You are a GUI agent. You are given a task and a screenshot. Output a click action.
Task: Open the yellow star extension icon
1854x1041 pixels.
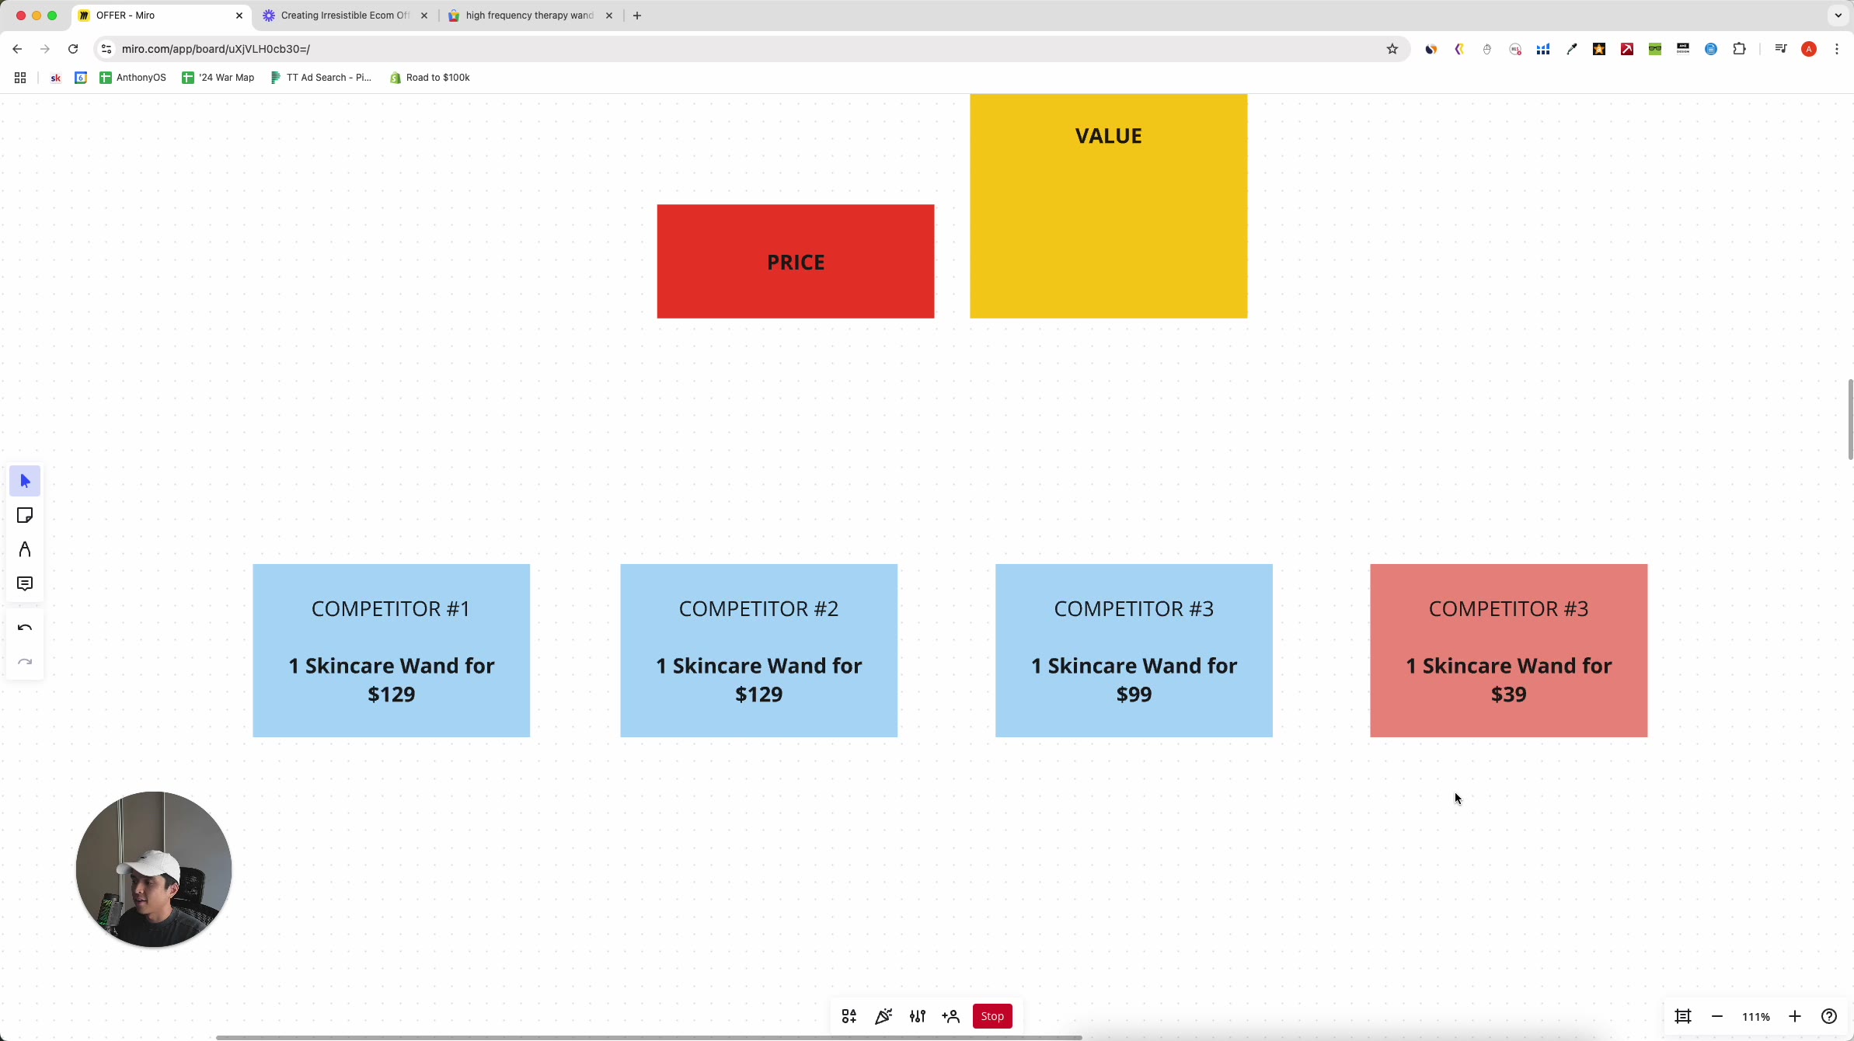coord(1599,49)
